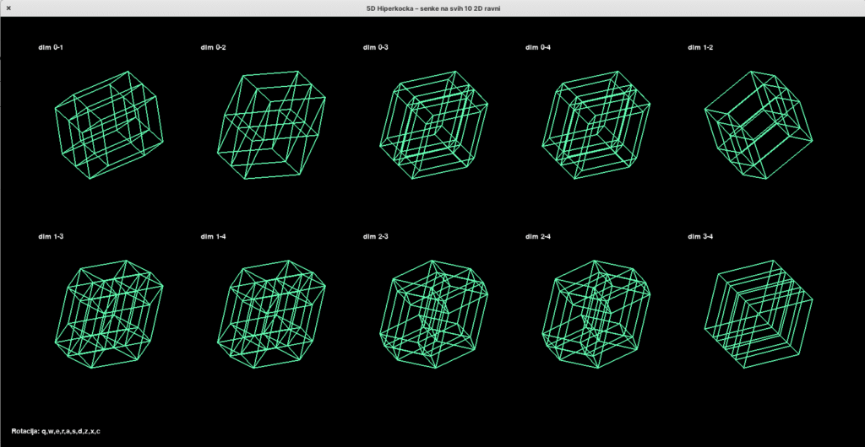Click the 'dim 0-4' label

click(x=538, y=47)
